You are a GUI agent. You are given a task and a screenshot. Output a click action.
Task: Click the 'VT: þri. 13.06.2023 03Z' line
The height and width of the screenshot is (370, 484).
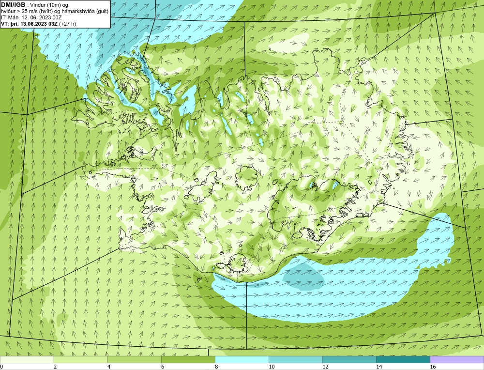(39, 23)
